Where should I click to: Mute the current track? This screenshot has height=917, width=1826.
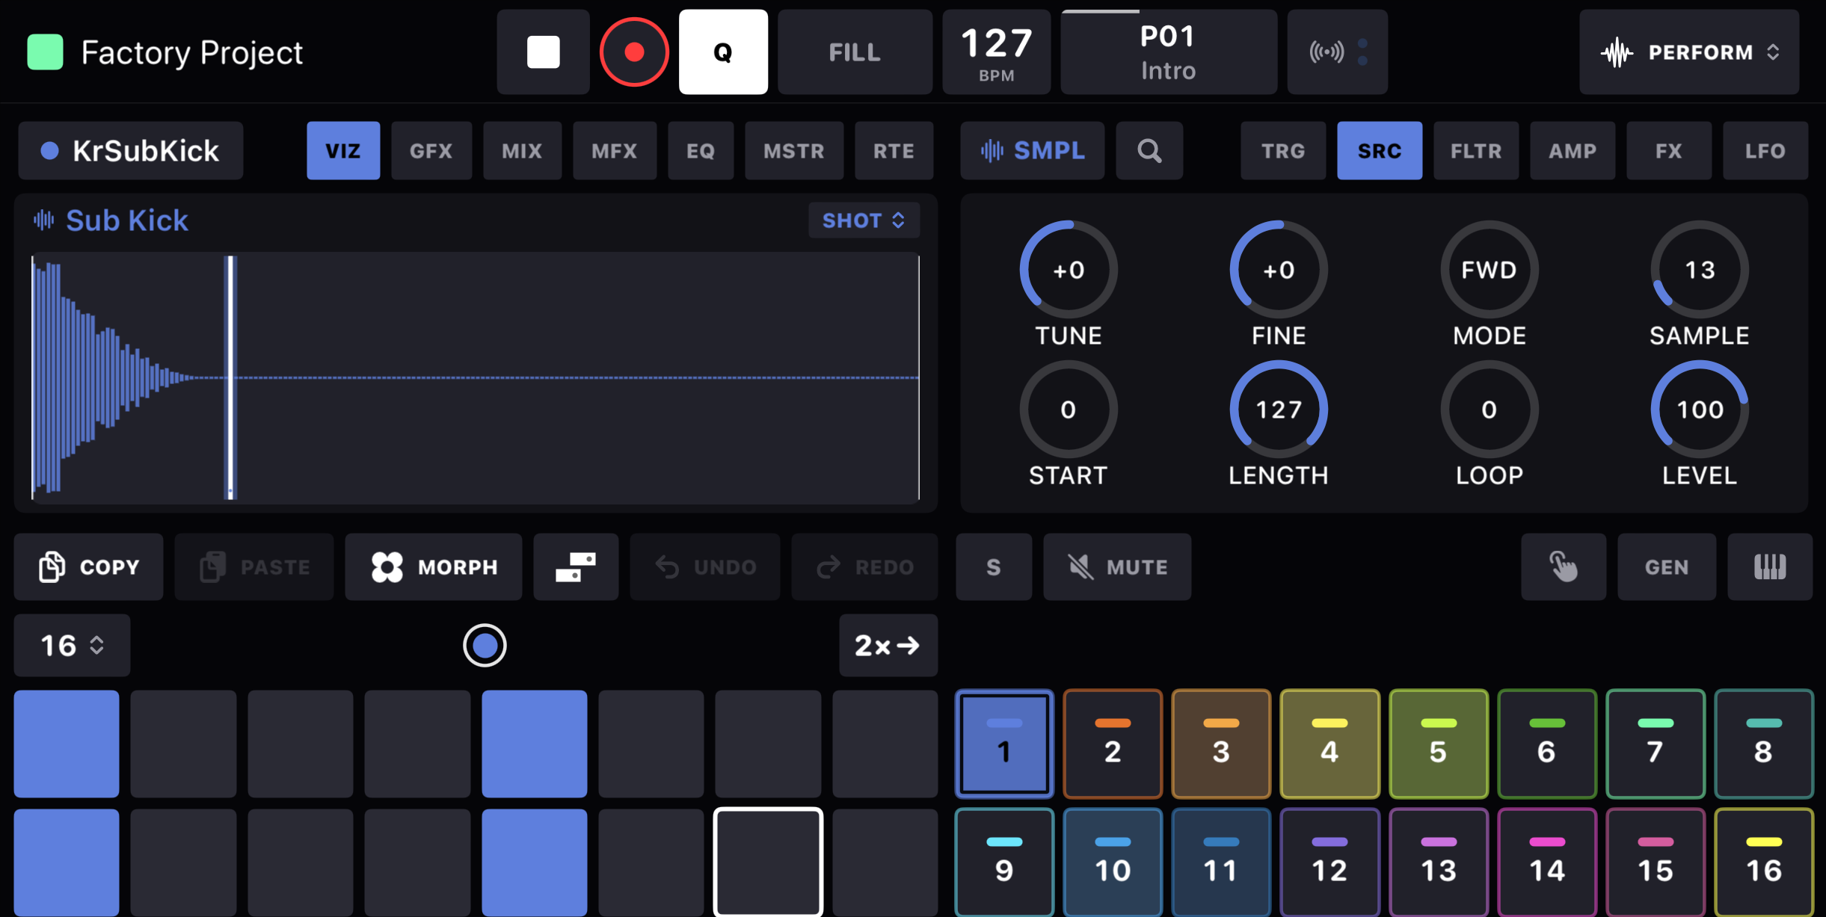point(1117,567)
